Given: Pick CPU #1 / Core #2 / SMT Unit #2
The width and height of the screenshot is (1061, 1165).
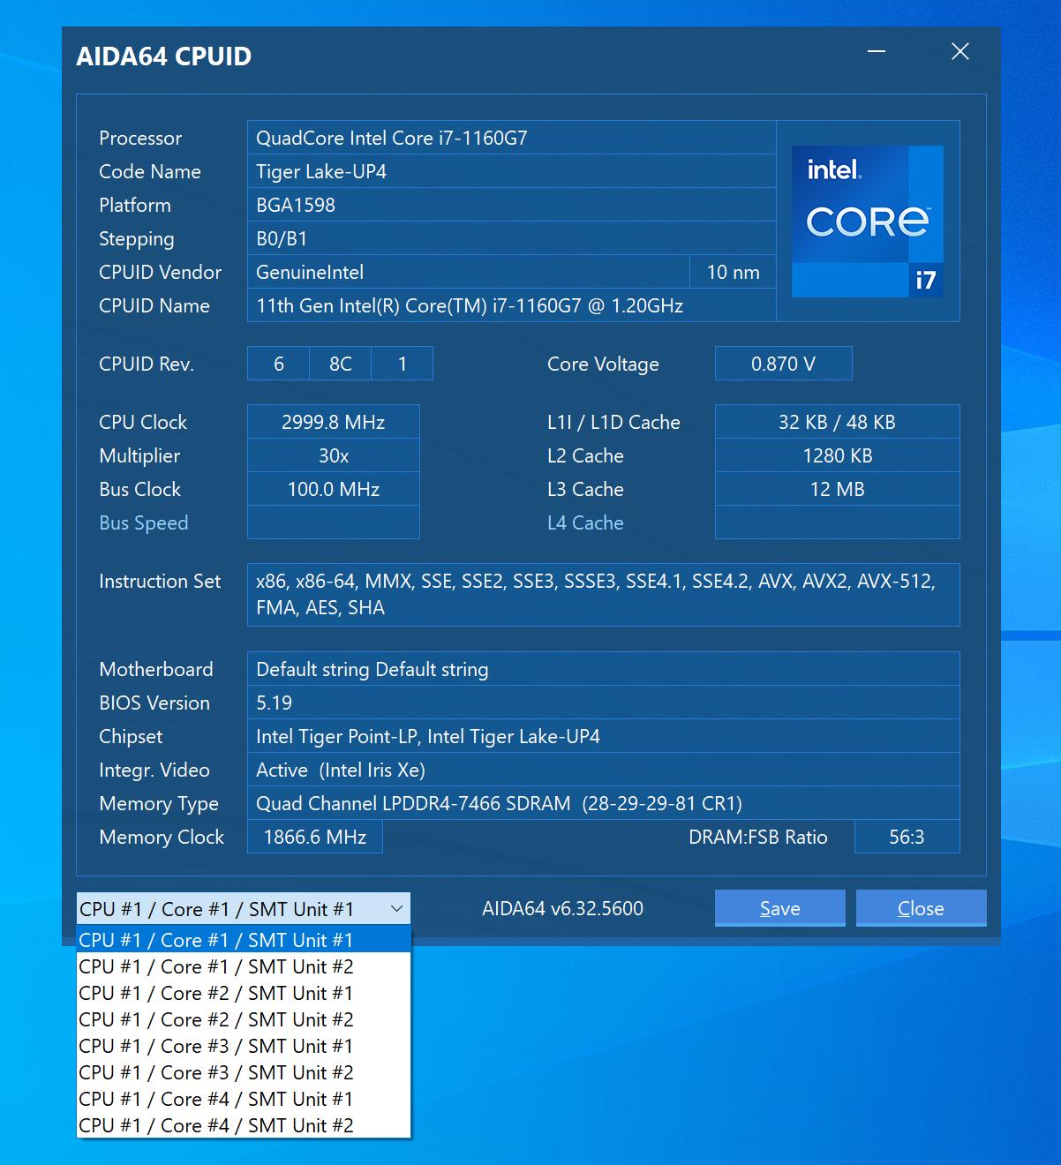Looking at the screenshot, I should click(x=244, y=1019).
